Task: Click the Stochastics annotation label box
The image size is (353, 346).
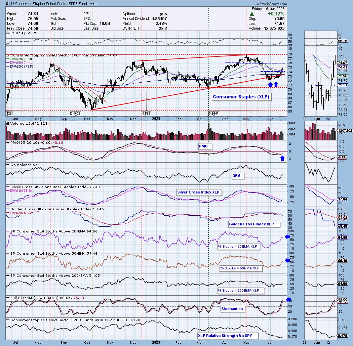Action: [232, 309]
